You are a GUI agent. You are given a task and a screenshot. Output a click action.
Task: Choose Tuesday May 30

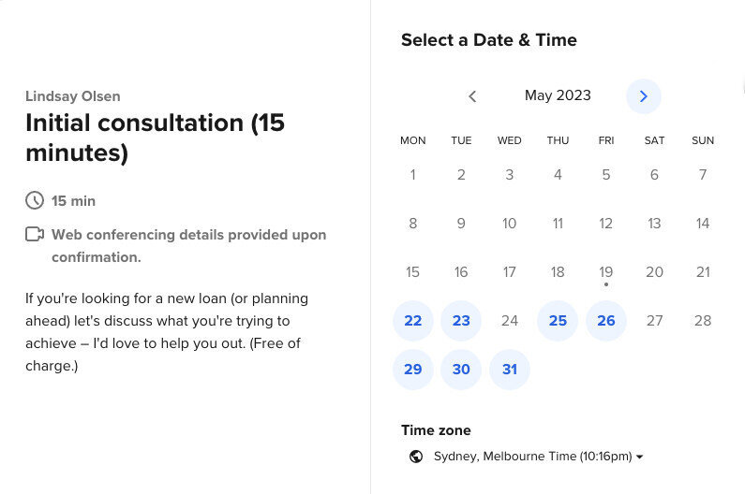pos(461,370)
